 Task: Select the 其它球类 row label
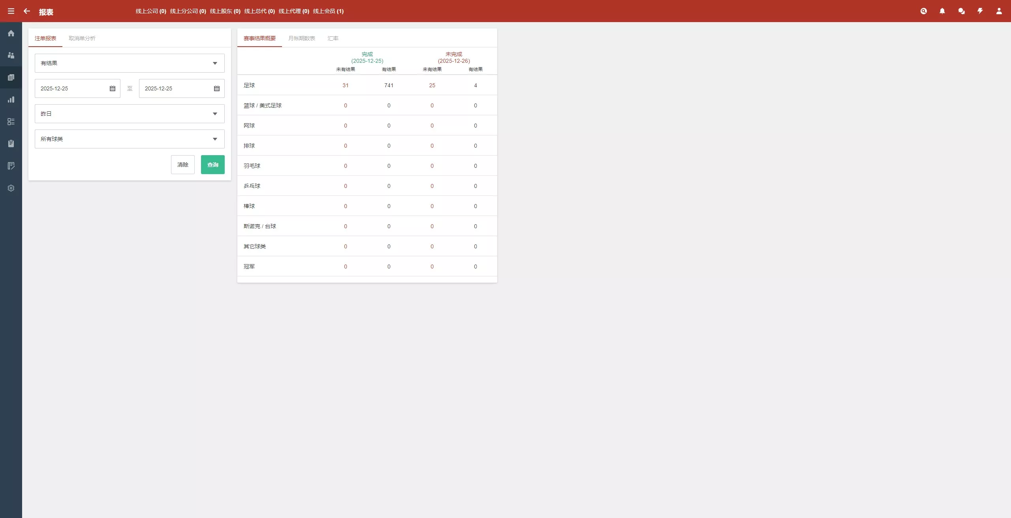[x=255, y=246]
